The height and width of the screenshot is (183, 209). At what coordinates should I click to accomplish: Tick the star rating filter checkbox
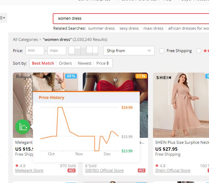pos(199,51)
